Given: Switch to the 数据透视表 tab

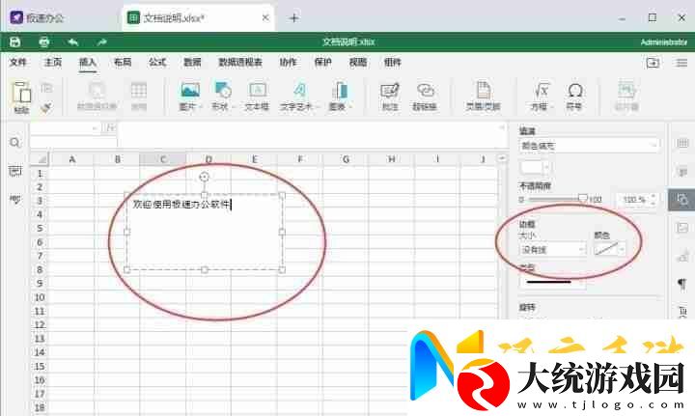Looking at the screenshot, I should click(240, 63).
